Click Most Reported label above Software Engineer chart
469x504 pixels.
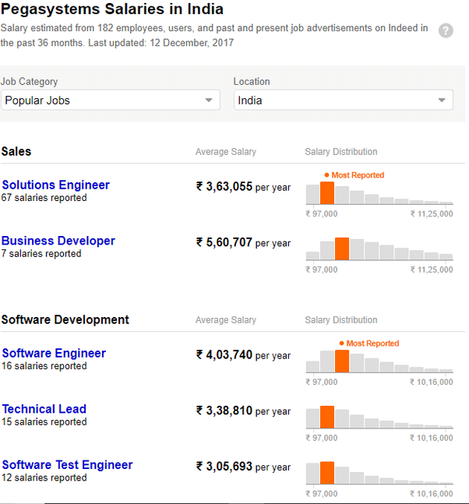[x=369, y=344]
